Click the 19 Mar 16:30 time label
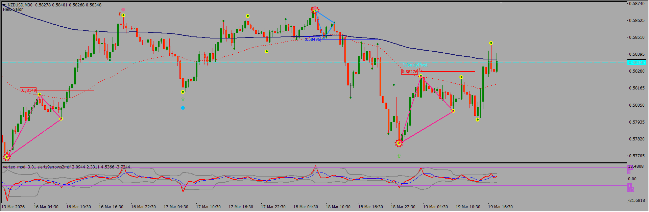 (500, 207)
